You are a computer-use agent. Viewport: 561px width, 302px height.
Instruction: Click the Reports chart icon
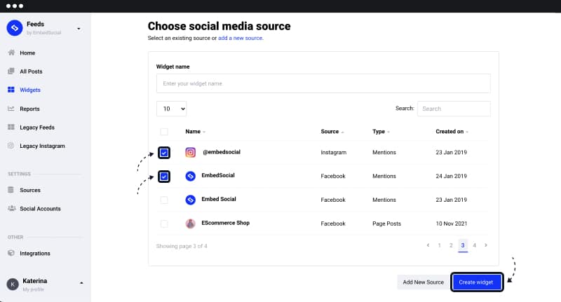click(x=11, y=109)
